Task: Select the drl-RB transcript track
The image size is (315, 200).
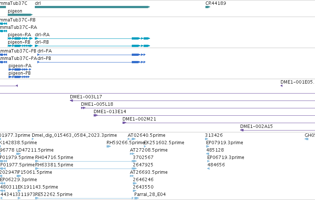Action: point(93,46)
